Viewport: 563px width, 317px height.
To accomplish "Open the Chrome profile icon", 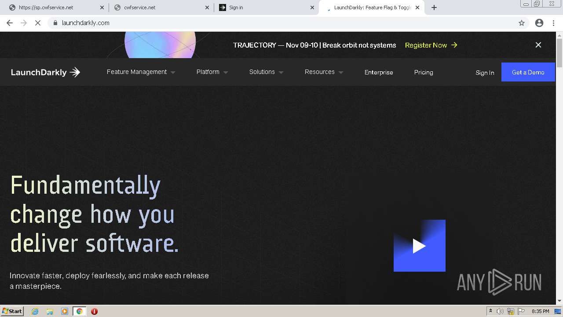I will pos(539,23).
